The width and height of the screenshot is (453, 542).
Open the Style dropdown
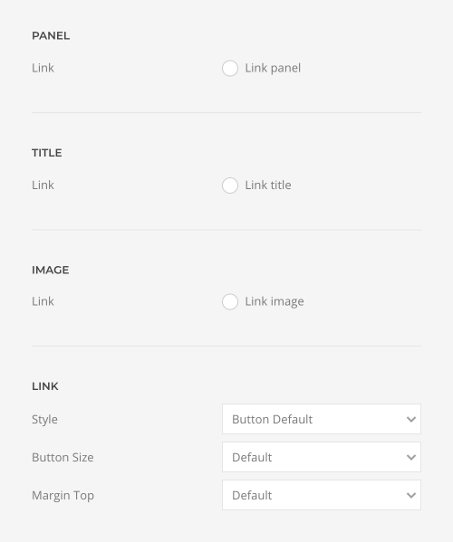[x=322, y=419]
